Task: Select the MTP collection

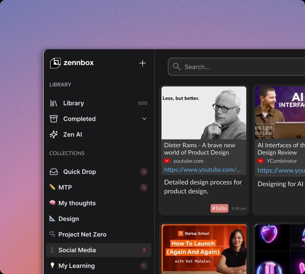Action: pos(65,187)
